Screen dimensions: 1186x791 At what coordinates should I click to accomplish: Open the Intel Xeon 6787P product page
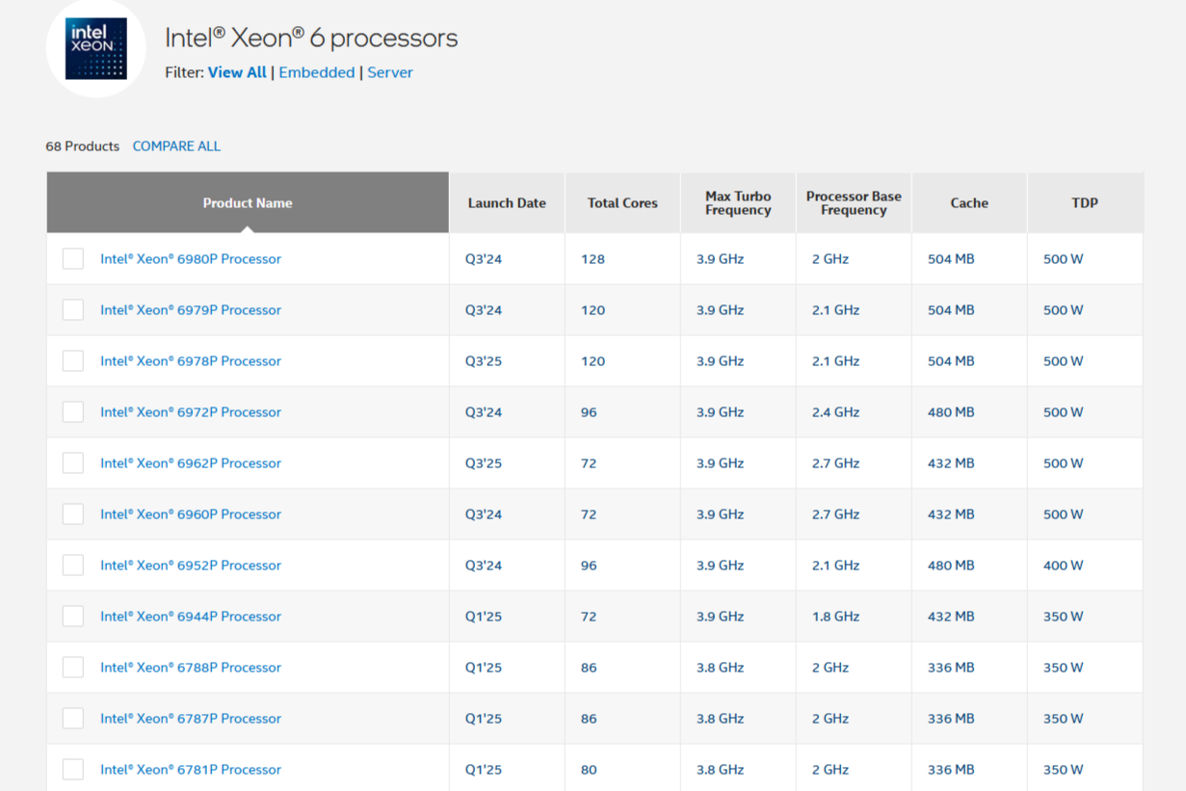coord(190,718)
